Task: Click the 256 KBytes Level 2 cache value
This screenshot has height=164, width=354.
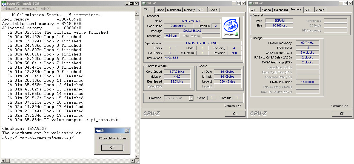Action: pos(228,81)
